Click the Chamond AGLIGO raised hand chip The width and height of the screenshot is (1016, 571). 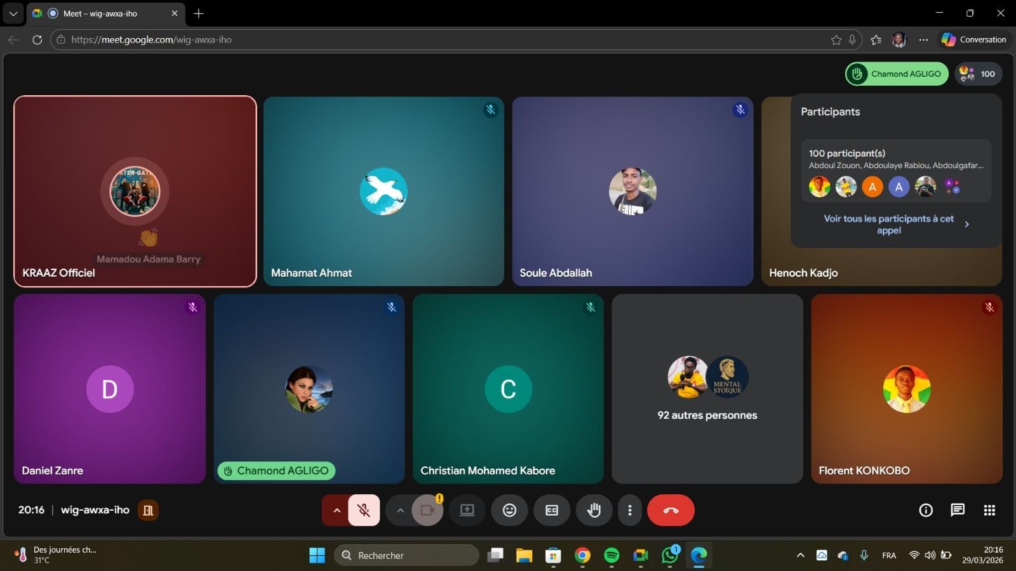pos(897,74)
